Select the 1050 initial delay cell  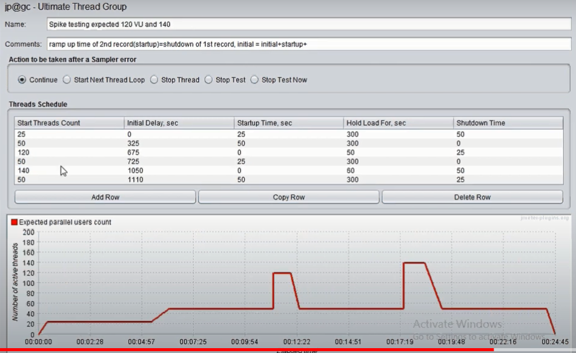(179, 170)
